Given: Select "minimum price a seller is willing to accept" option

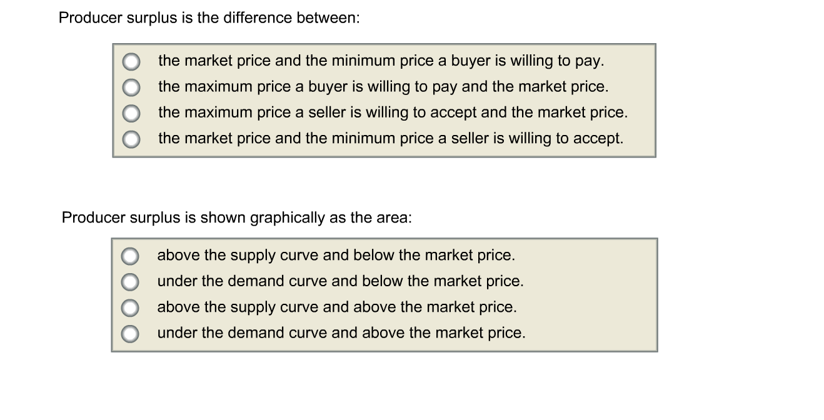Looking at the screenshot, I should 130,138.
